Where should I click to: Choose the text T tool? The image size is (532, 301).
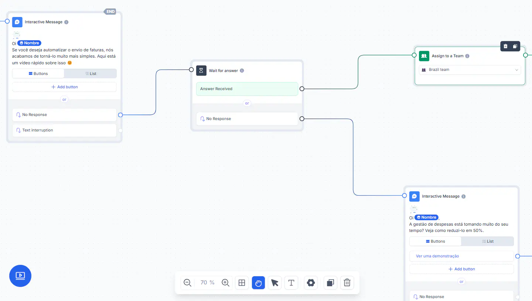291,283
